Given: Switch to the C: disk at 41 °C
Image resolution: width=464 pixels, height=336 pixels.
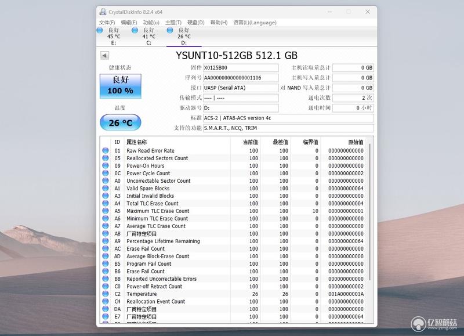Looking at the screenshot, I should [x=149, y=37].
